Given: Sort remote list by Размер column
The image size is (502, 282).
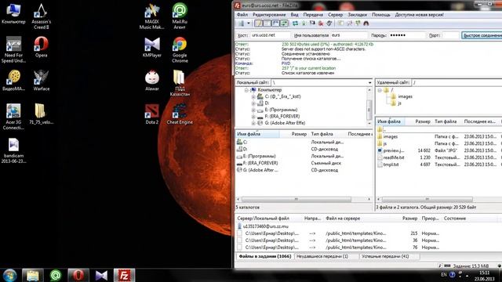Looking at the screenshot, I should pyautogui.click(x=422, y=121).
